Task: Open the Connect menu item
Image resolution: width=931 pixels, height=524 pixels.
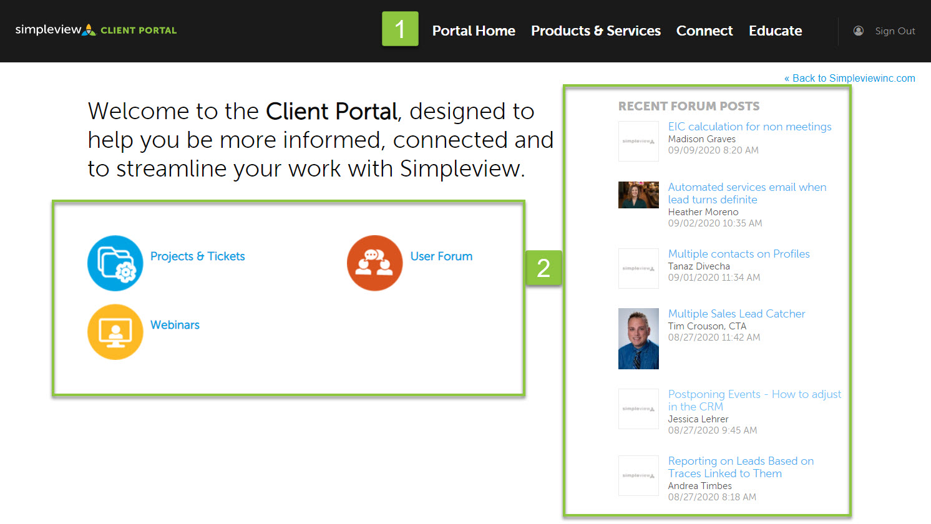Action: click(704, 31)
